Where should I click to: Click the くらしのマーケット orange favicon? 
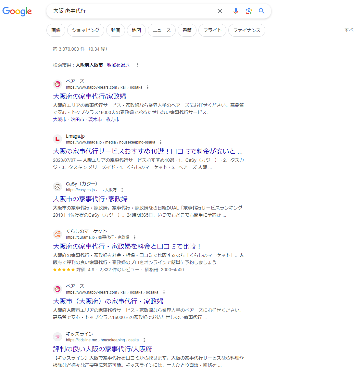(57, 234)
